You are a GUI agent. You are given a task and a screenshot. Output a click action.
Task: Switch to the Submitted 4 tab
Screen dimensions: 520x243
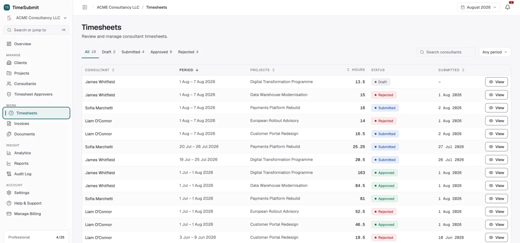133,52
